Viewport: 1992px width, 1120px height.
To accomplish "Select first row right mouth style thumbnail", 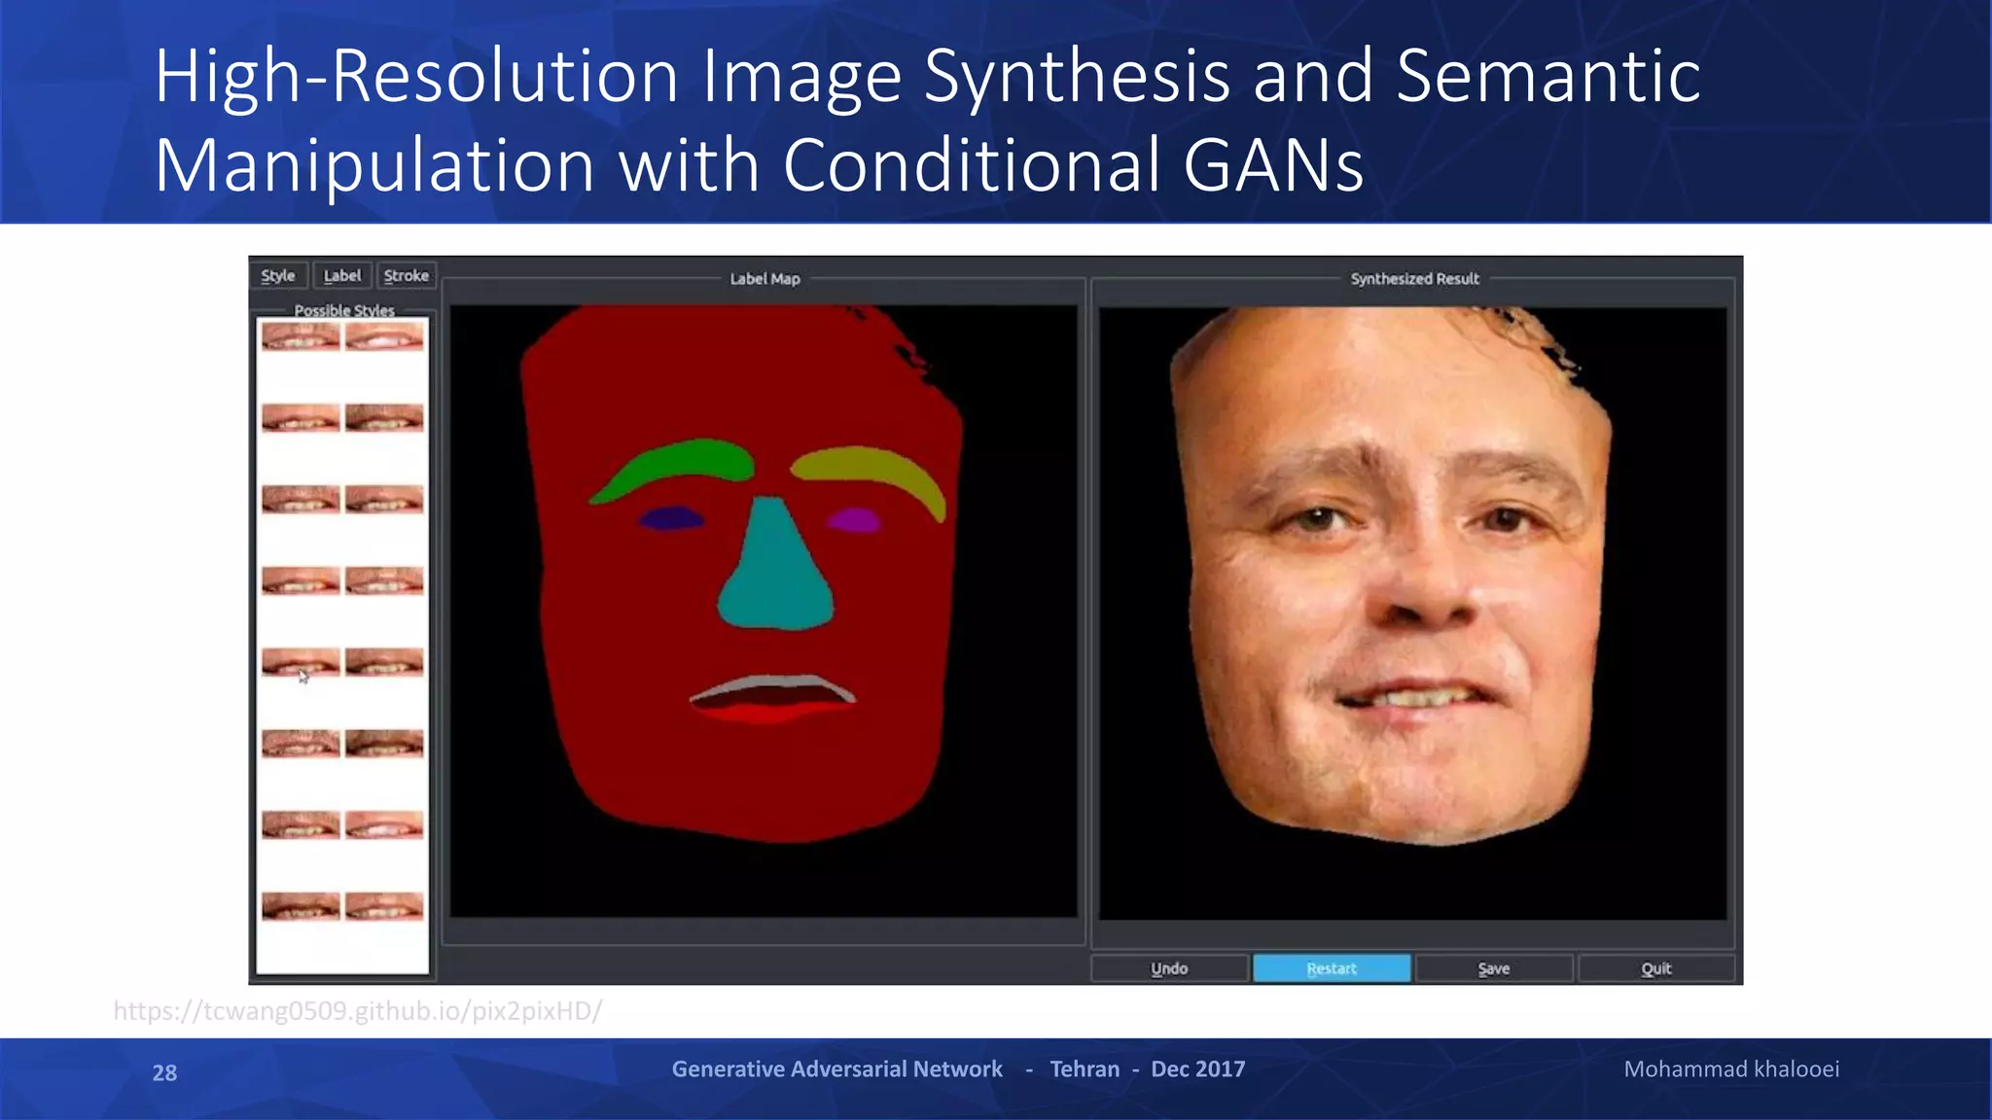I will click(x=384, y=336).
